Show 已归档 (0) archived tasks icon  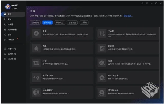pyautogui.click(x=5, y=59)
